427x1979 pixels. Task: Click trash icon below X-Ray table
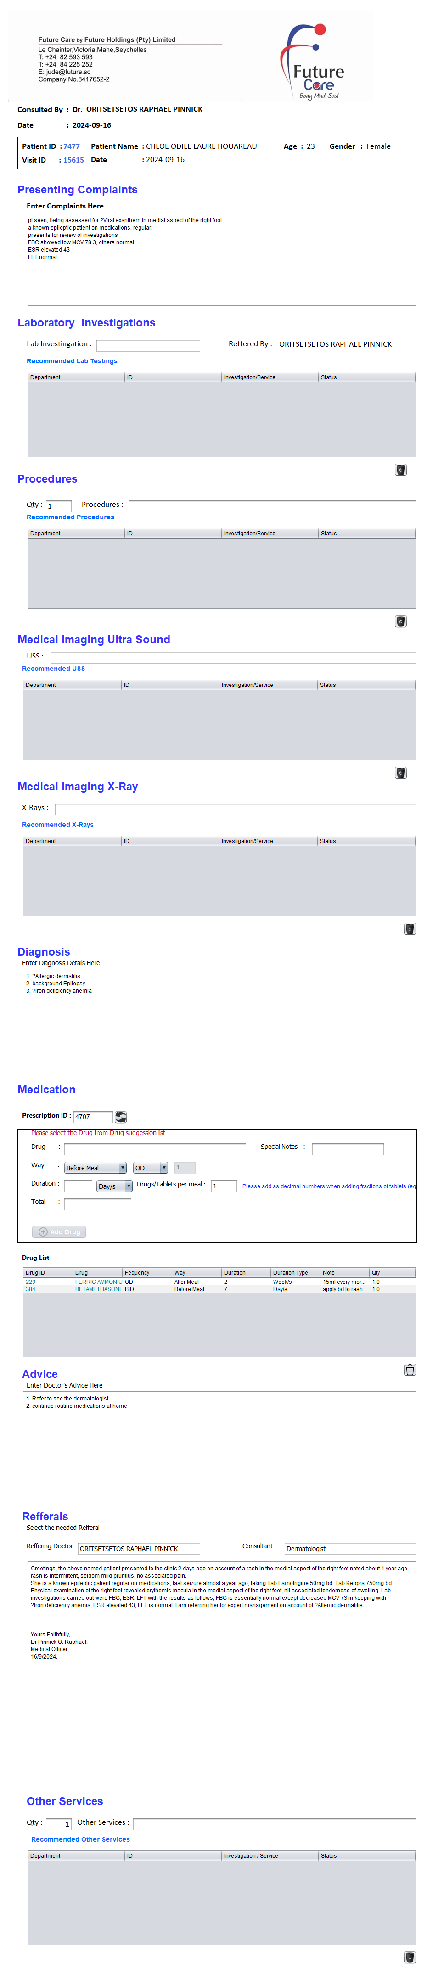tap(410, 929)
